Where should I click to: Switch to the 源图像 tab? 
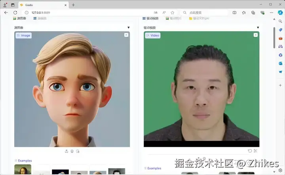[x=20, y=18]
